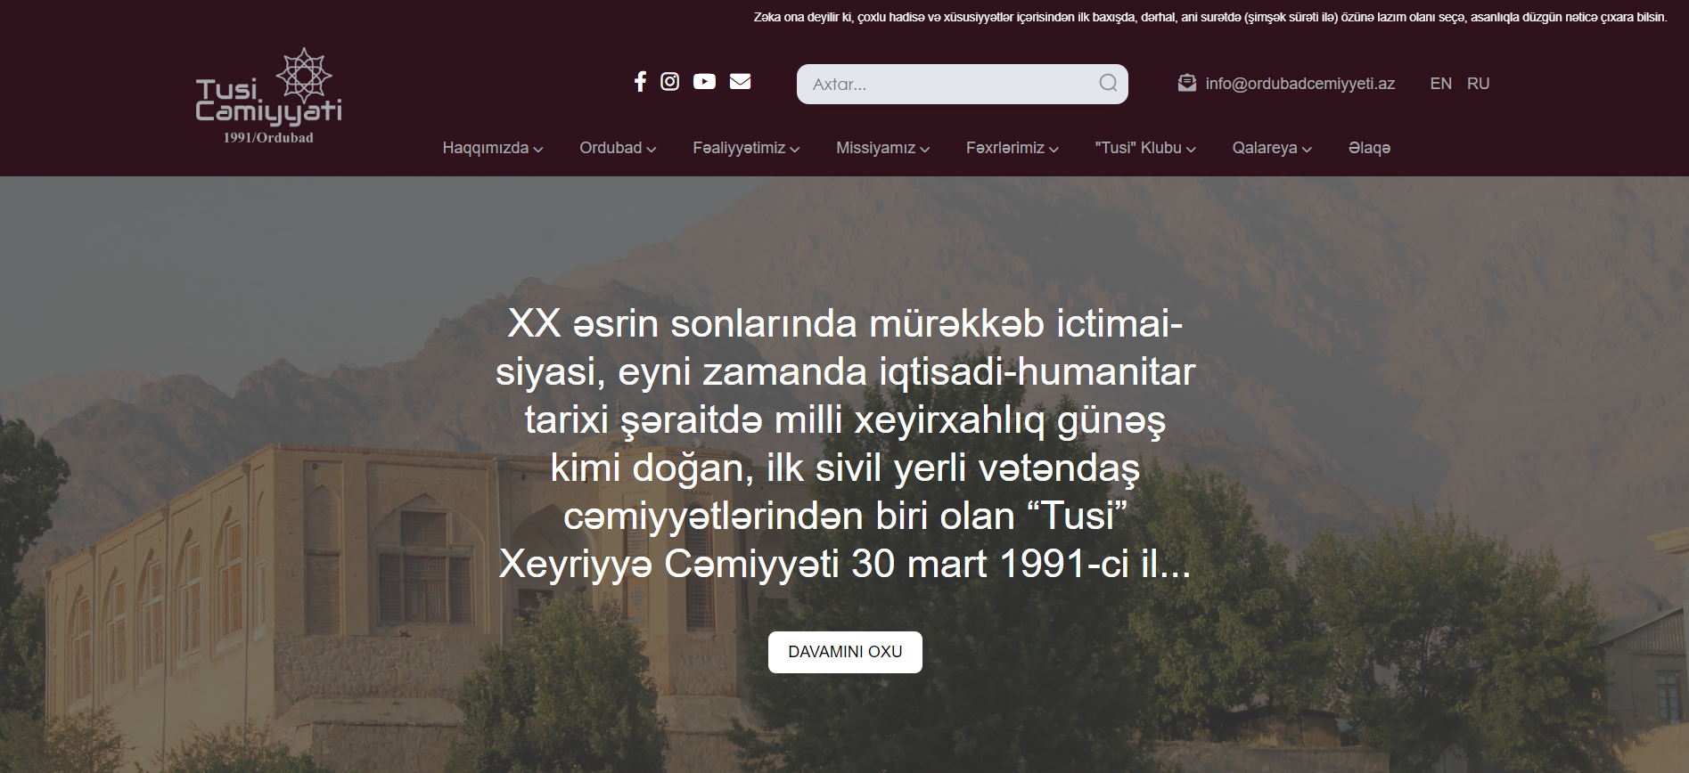
Task: Switch language to RU
Action: tap(1478, 84)
